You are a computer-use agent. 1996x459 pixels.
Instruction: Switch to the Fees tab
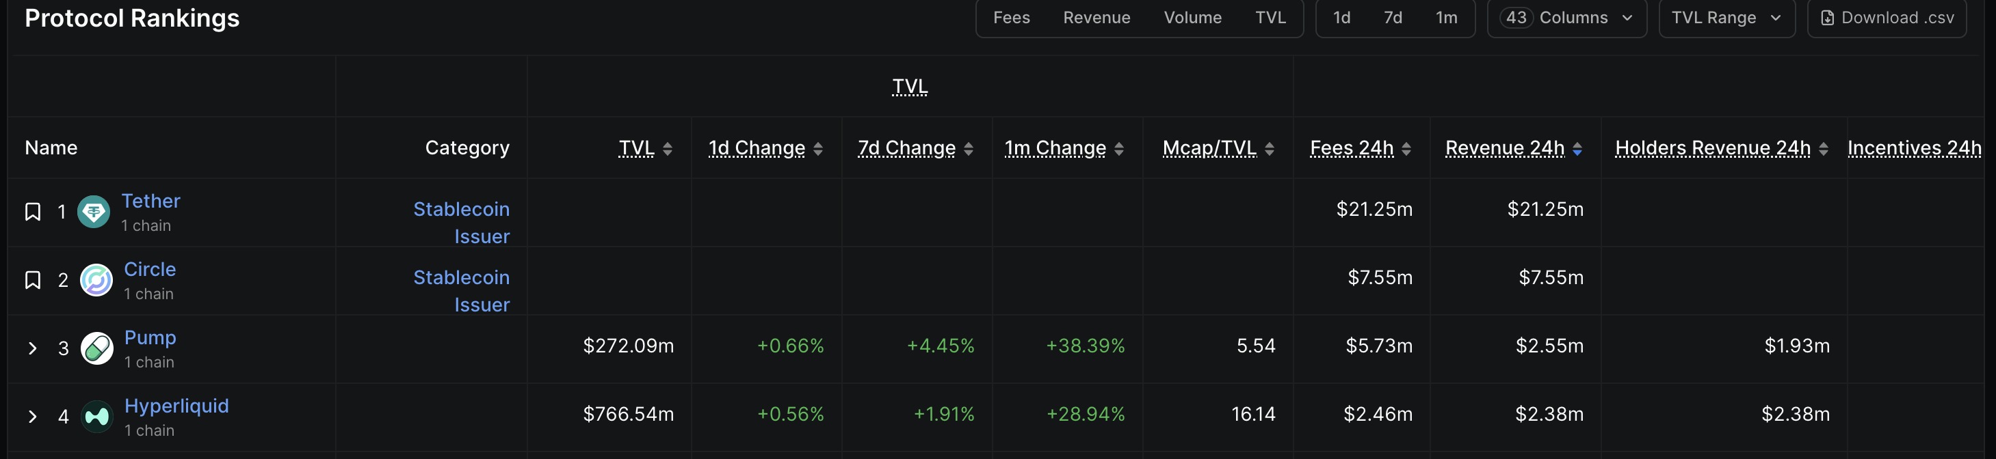[1011, 18]
